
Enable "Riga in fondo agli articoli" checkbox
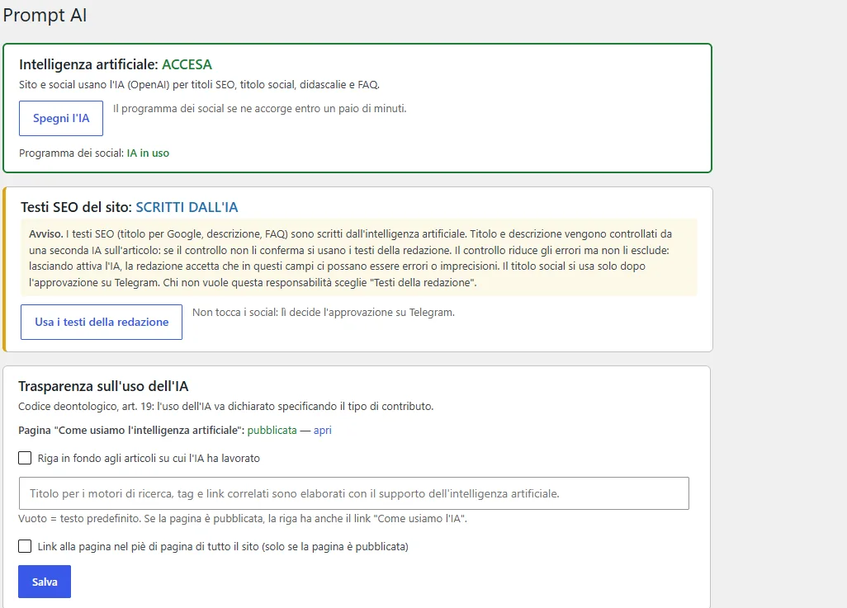pyautogui.click(x=25, y=458)
